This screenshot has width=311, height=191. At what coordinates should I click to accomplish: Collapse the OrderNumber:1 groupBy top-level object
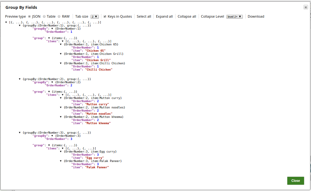pyautogui.click(x=20, y=26)
